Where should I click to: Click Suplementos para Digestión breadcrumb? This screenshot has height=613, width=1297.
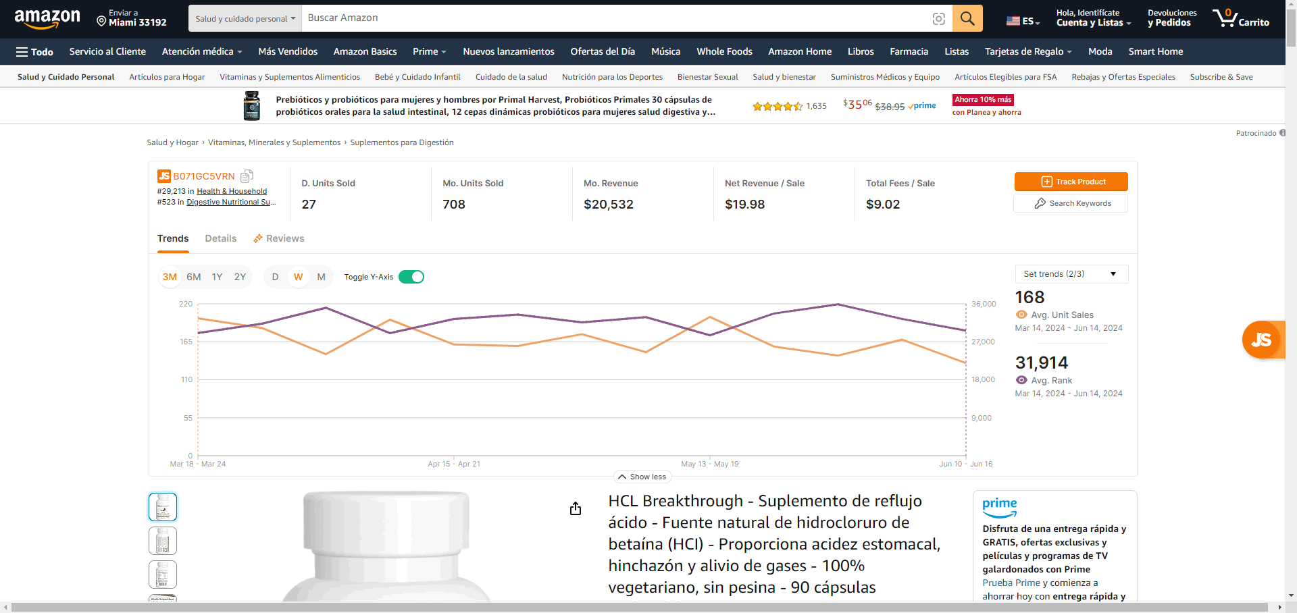coord(402,142)
